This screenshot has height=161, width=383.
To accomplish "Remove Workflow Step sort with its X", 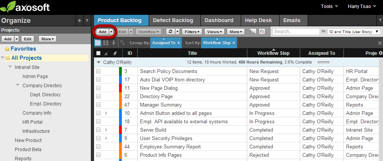I will (234, 43).
